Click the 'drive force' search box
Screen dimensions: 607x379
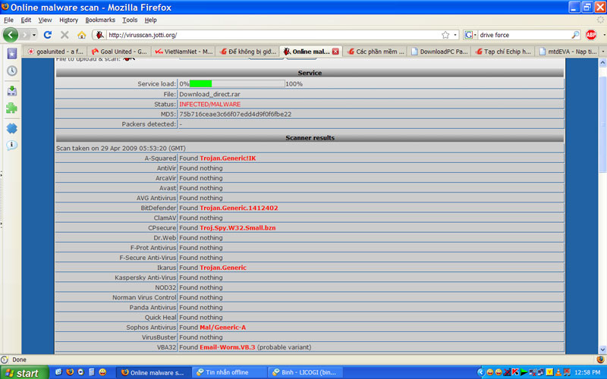tap(524, 35)
